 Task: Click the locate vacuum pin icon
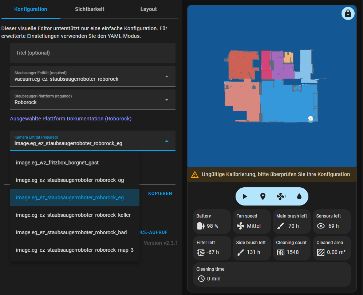coord(263,196)
